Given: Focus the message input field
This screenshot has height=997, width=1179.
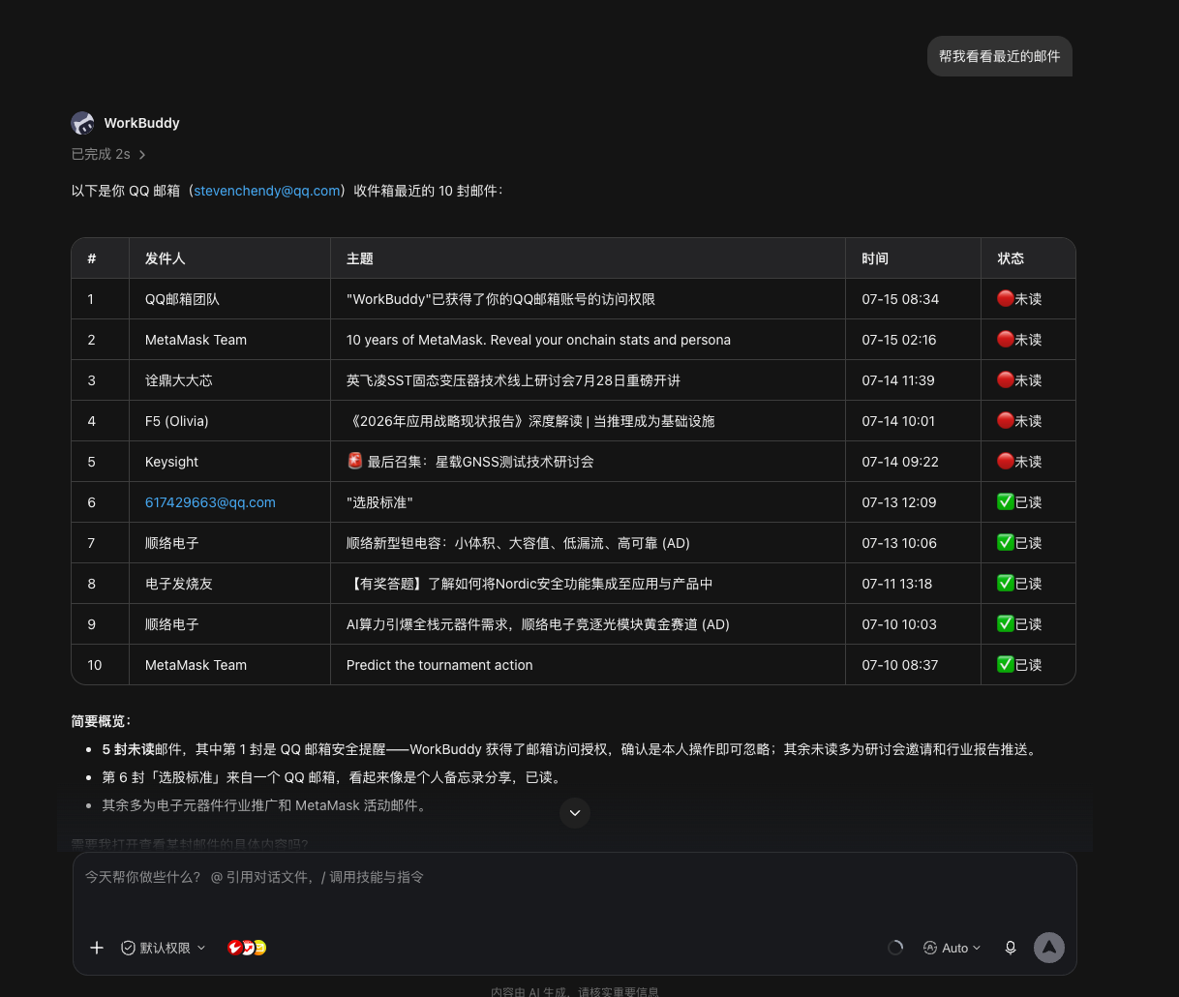Looking at the screenshot, I should [575, 877].
